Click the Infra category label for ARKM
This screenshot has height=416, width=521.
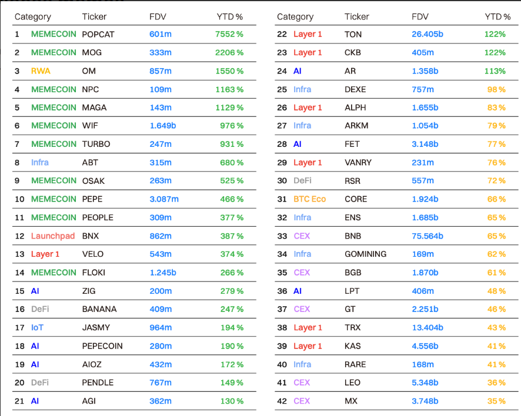[302, 126]
